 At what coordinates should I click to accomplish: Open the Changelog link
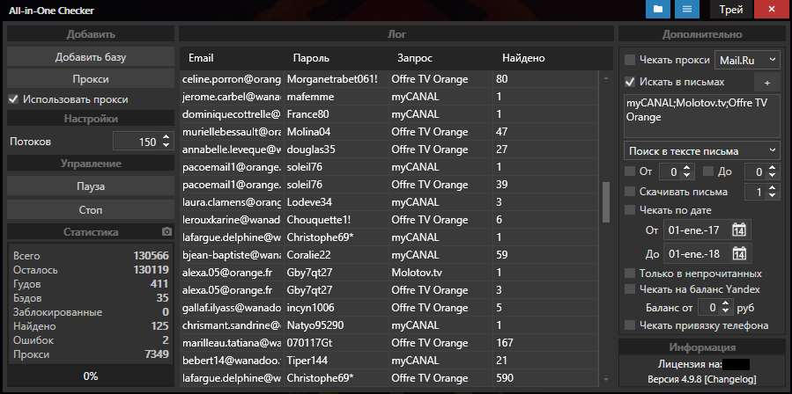coord(731,379)
